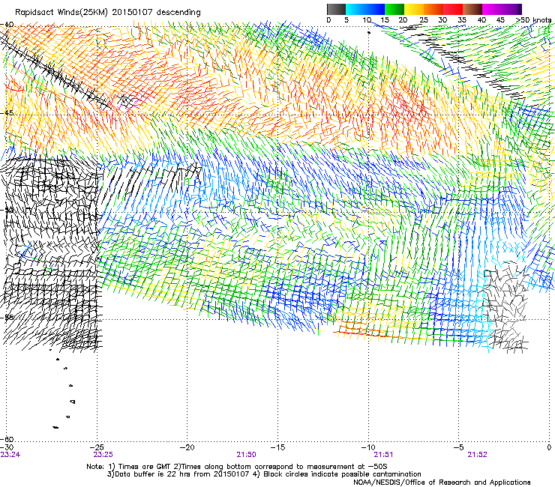Click the legend tick label '40'
The width and height of the screenshot is (555, 487).
tap(481, 20)
